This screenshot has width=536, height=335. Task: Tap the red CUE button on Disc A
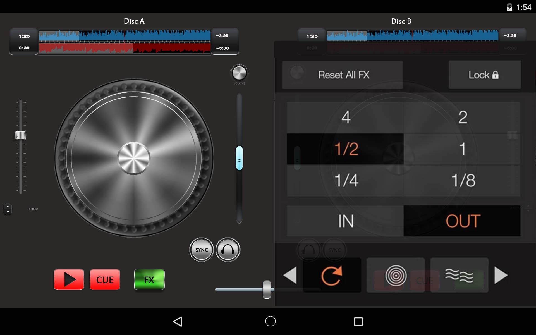click(105, 279)
